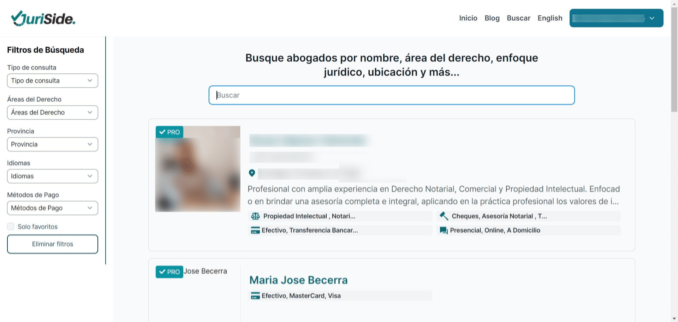Open Maria Jose Becerra's profile link
Screen dimensions: 678x322
[298, 280]
